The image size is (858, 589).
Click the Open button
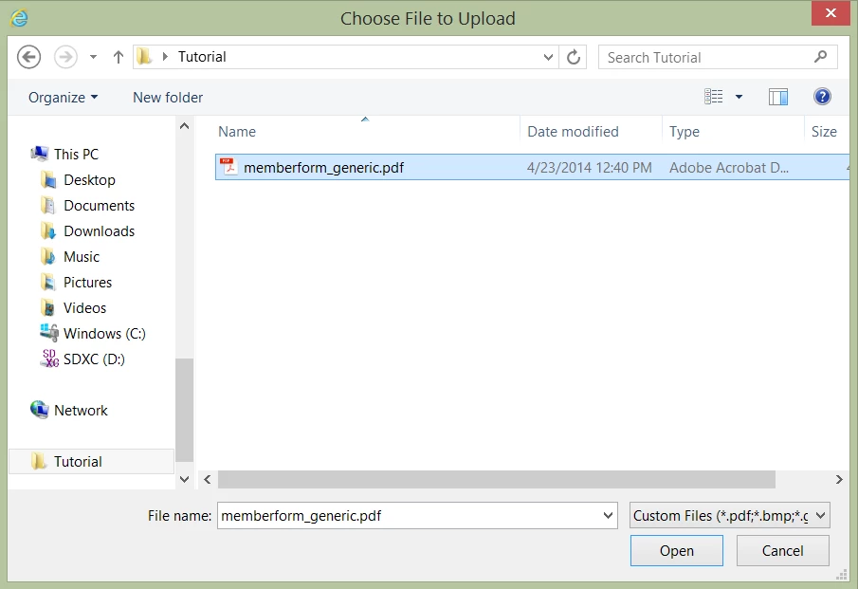676,551
